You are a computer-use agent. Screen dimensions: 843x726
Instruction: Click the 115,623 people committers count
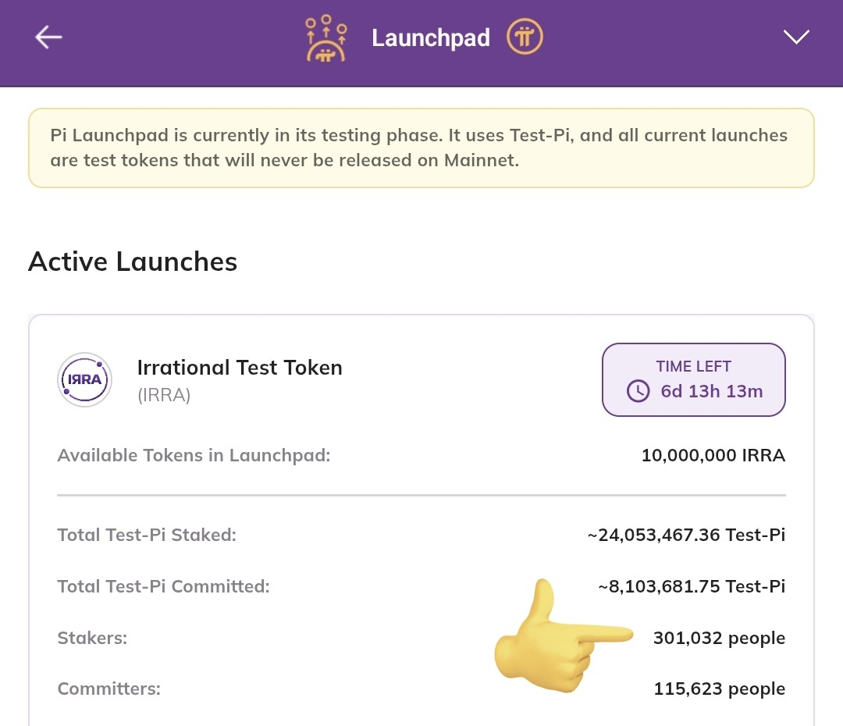coord(719,689)
